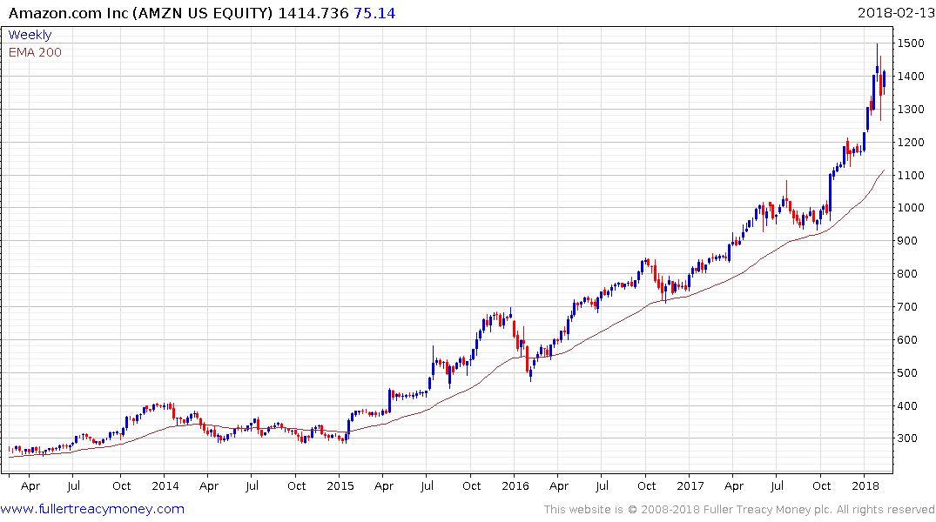Screen dimensions: 936x522
Task: Click the 1400 price axis label
Action: [x=911, y=76]
